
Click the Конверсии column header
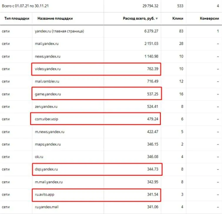tap(209, 19)
